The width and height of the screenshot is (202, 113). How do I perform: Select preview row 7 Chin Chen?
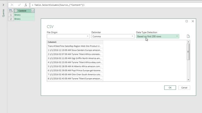pyautogui.click(x=75, y=75)
